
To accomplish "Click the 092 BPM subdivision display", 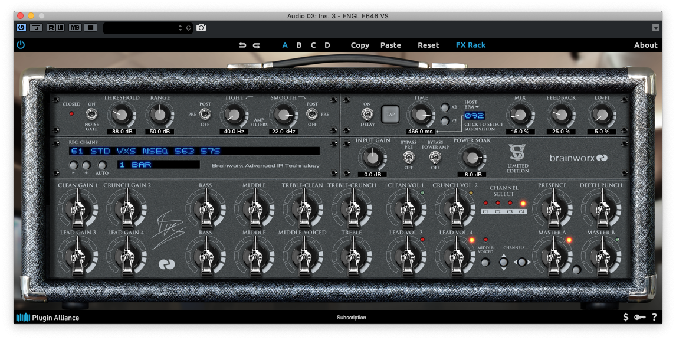I will point(474,116).
